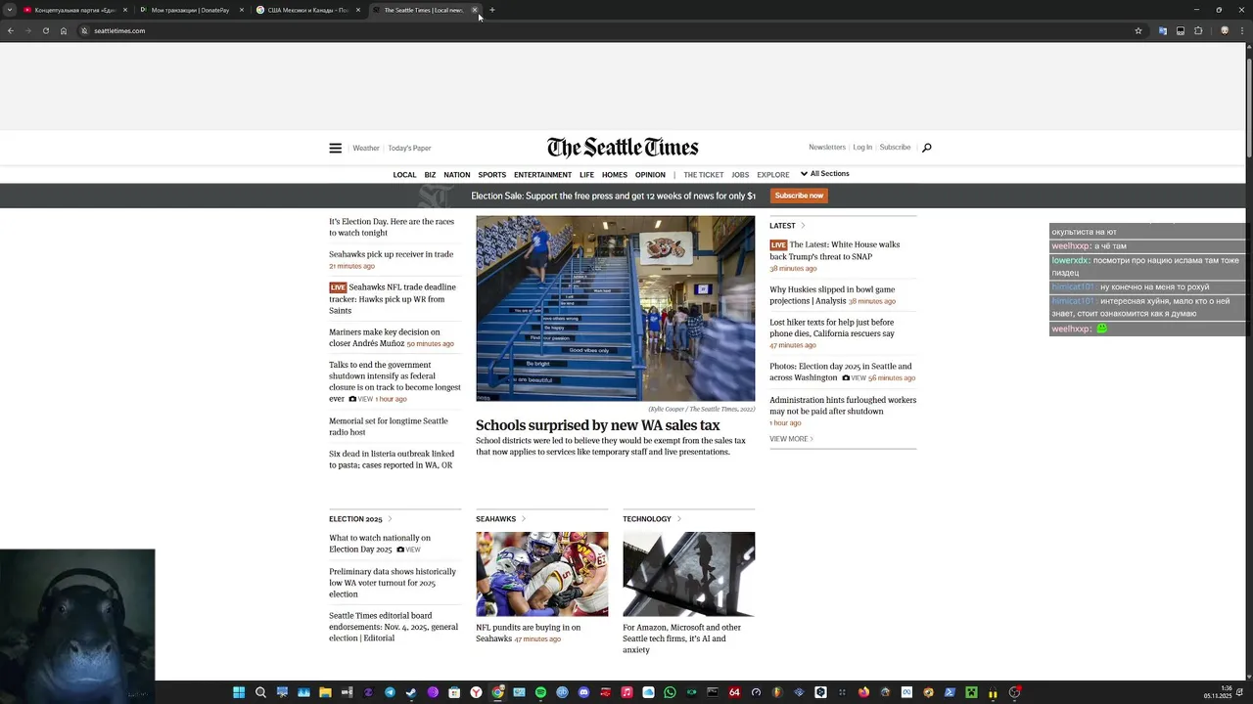Reload the page in the browser
1253x704 pixels.
click(45, 30)
